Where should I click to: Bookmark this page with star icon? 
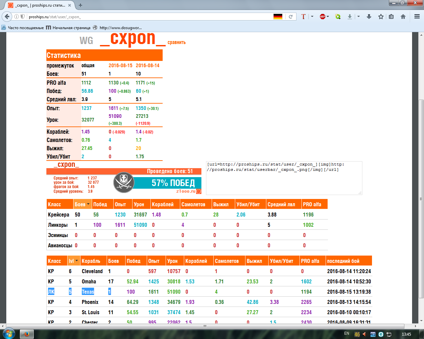click(x=381, y=17)
